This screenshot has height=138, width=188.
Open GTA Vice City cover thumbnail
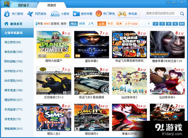pyautogui.click(x=129, y=44)
